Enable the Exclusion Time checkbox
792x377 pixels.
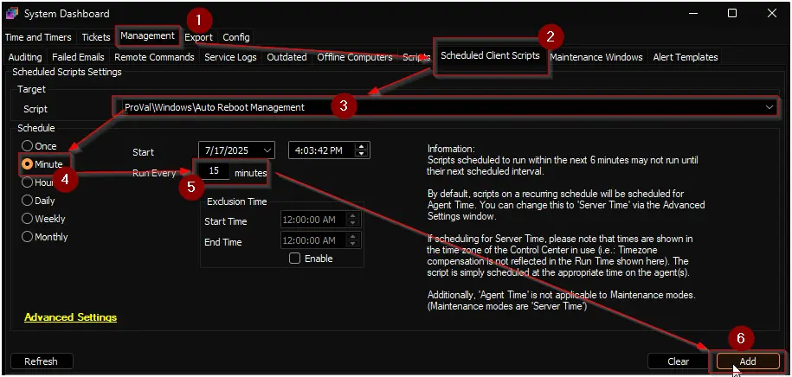point(295,259)
